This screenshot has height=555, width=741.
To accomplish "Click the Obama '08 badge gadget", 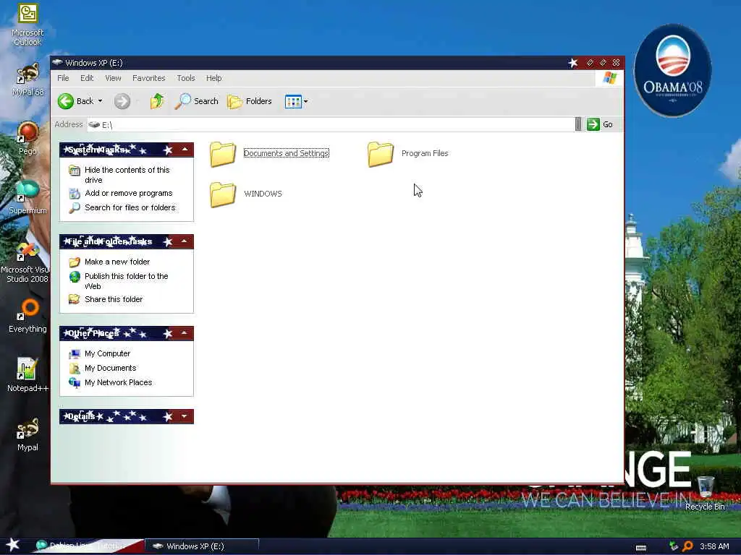I will (672, 70).
